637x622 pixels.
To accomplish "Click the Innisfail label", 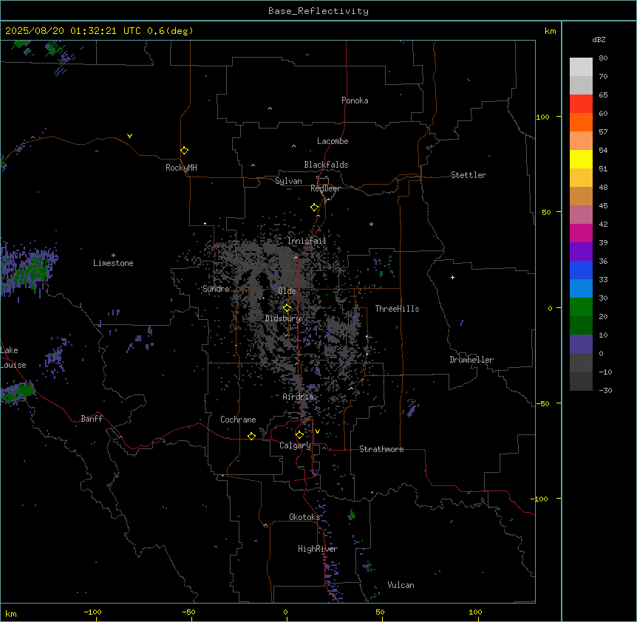I will pos(307,241).
